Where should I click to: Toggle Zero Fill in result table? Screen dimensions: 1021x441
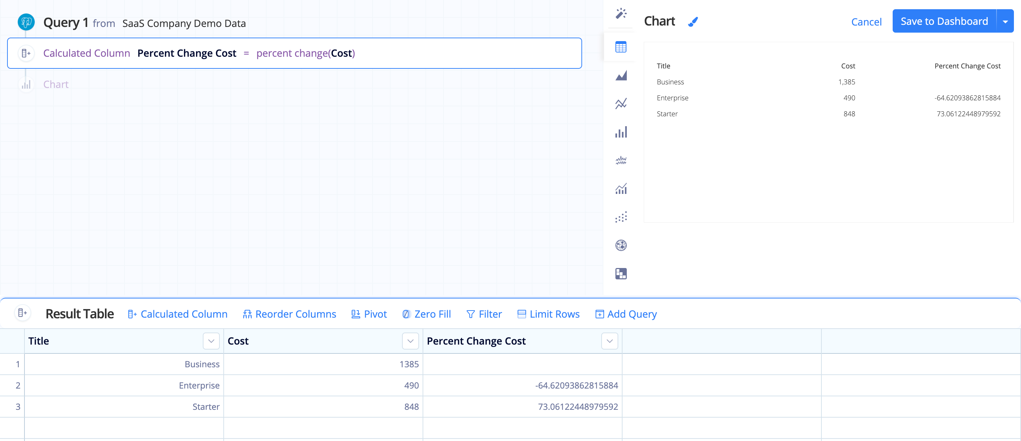[x=426, y=314]
